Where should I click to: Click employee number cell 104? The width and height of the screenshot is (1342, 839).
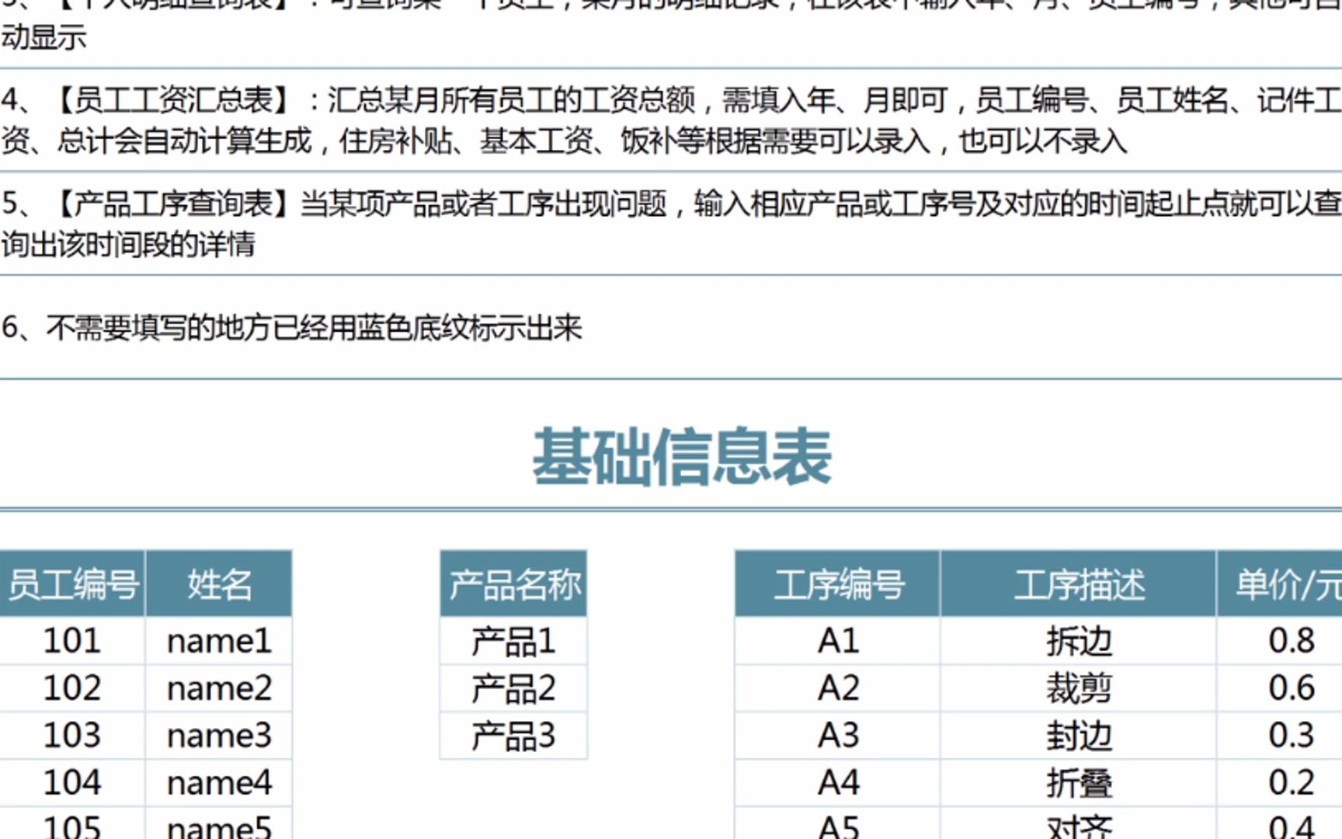point(72,783)
